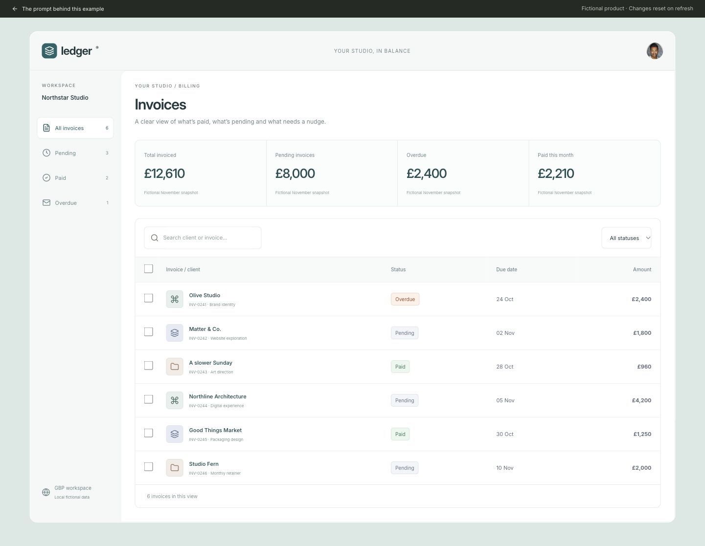Click the Studio Fern folder icon

175,468
